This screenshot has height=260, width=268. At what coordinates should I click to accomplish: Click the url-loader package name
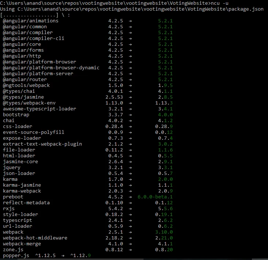pos(18,226)
